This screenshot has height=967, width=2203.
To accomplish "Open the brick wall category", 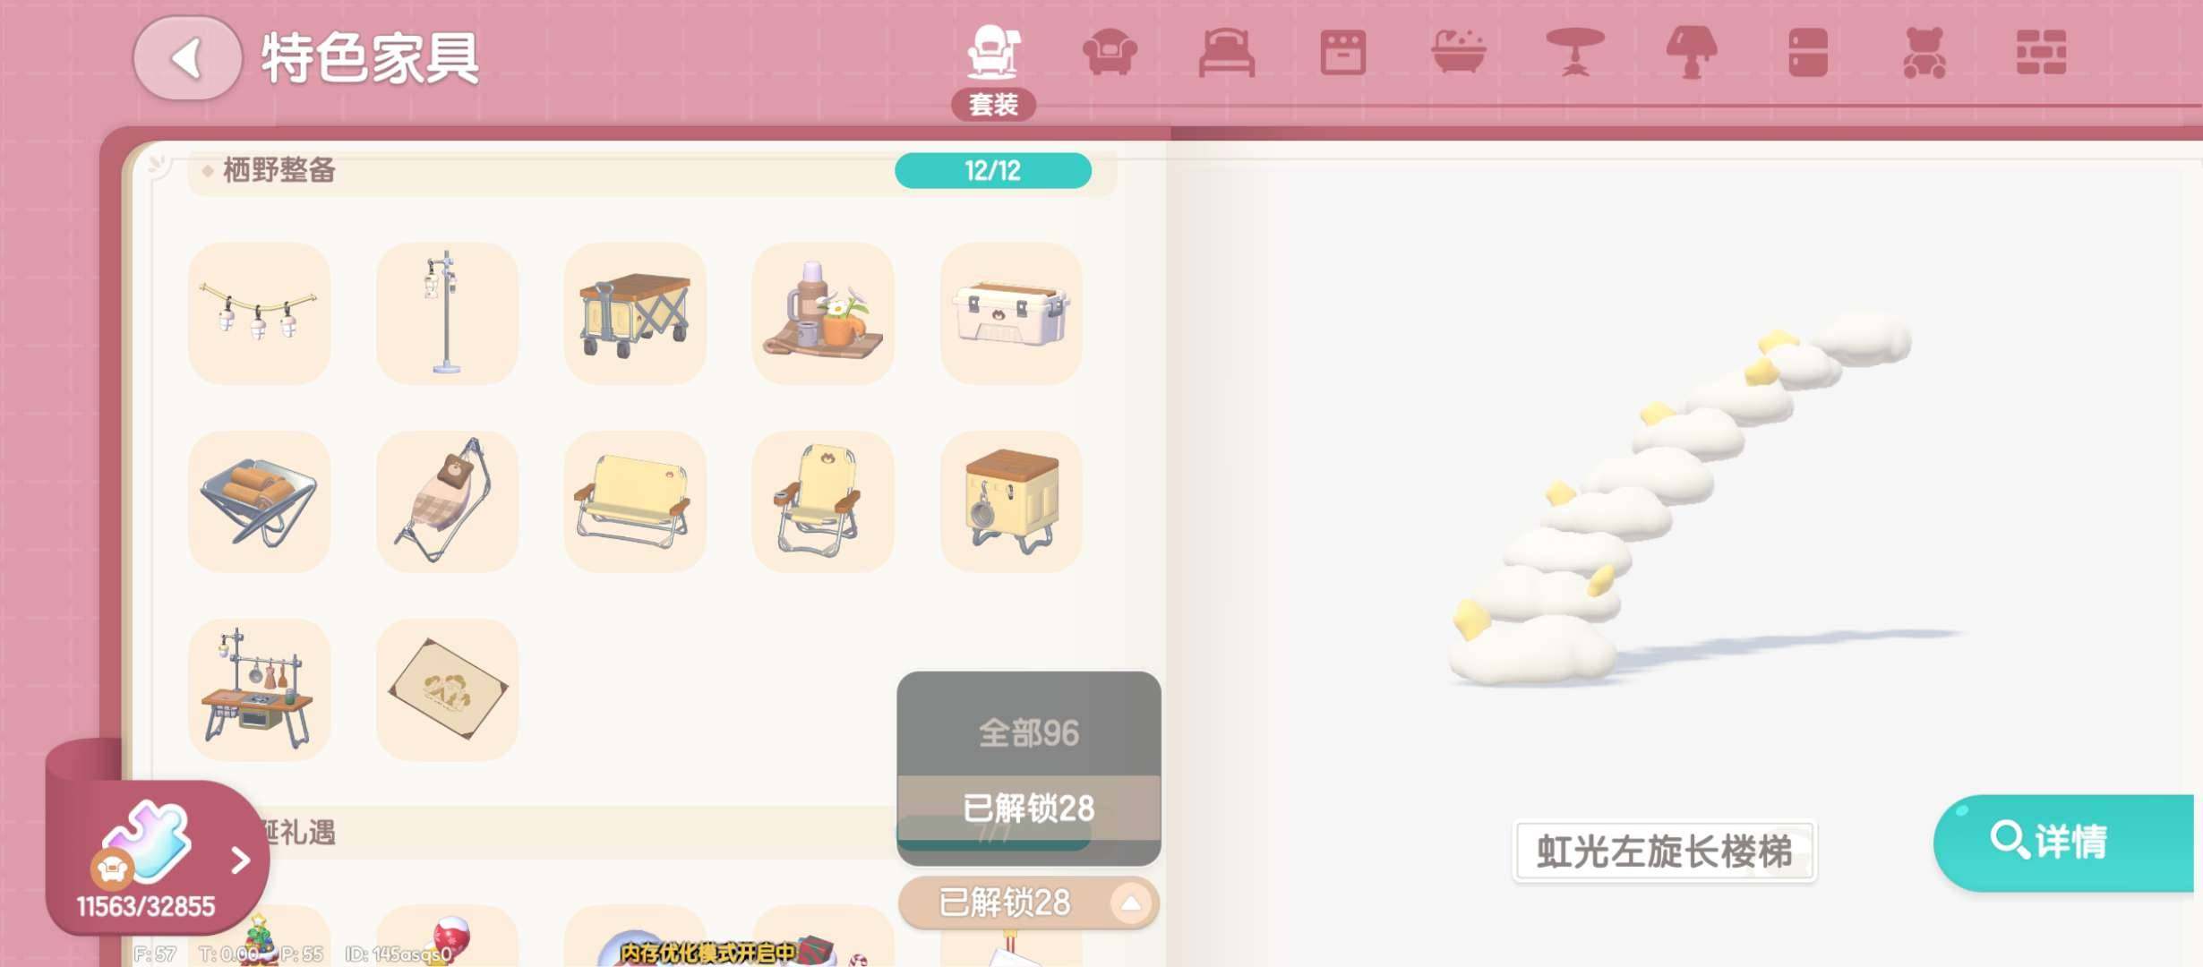I will tap(2041, 53).
